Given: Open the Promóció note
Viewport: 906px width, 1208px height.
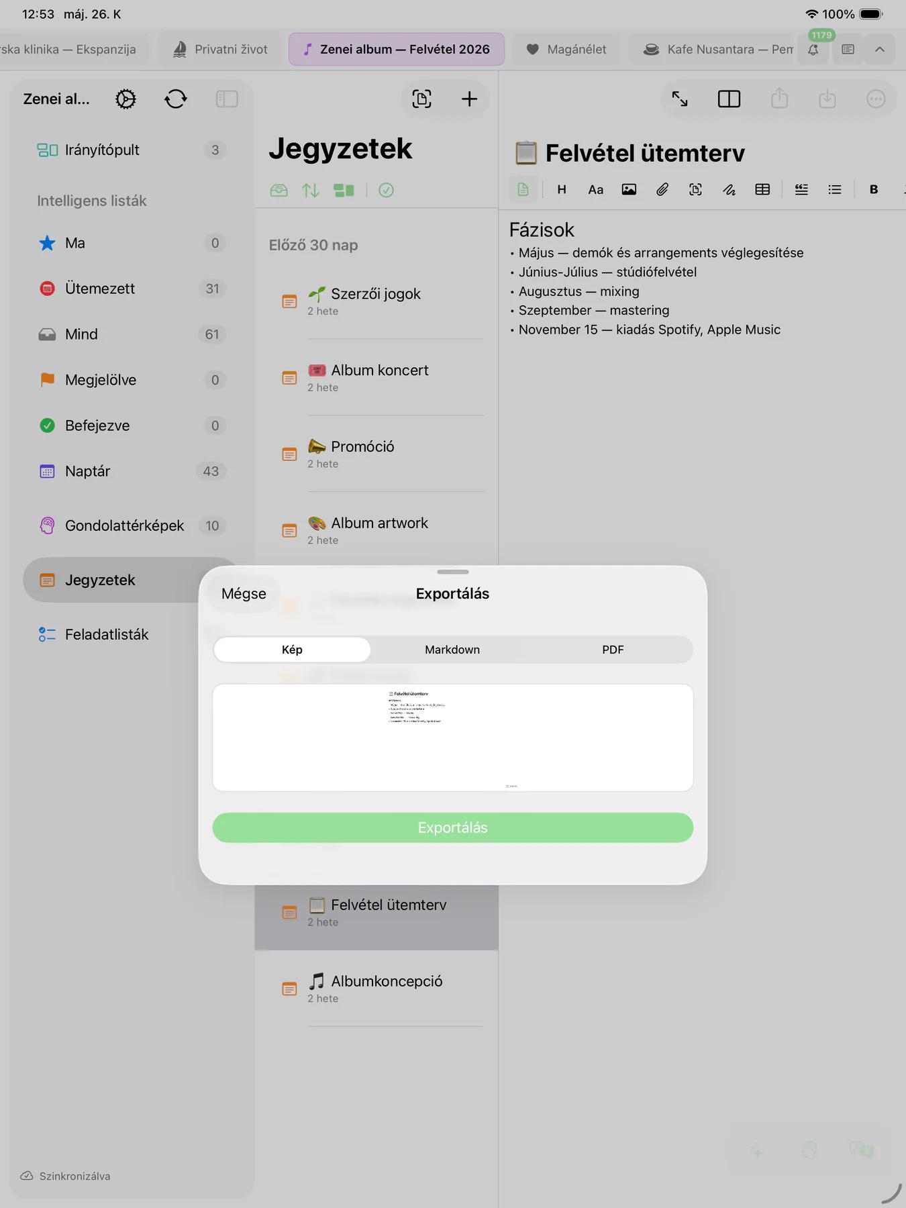Looking at the screenshot, I should point(376,454).
